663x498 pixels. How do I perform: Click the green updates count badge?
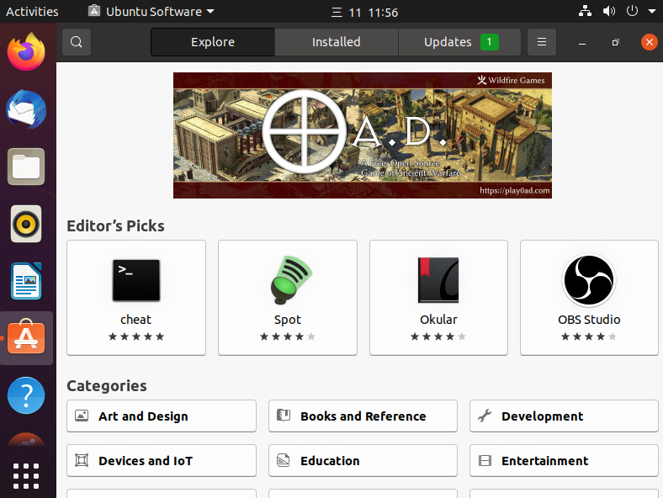pyautogui.click(x=490, y=42)
